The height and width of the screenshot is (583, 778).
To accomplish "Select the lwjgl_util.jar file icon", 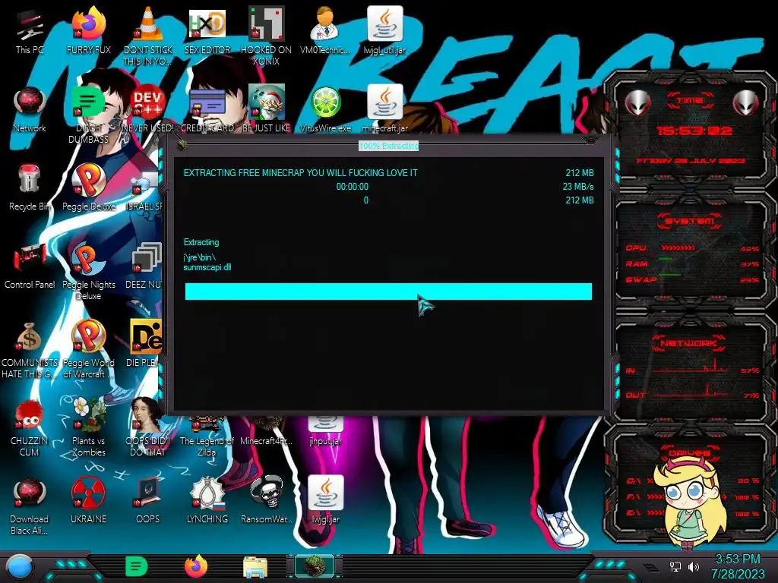I will point(384,31).
